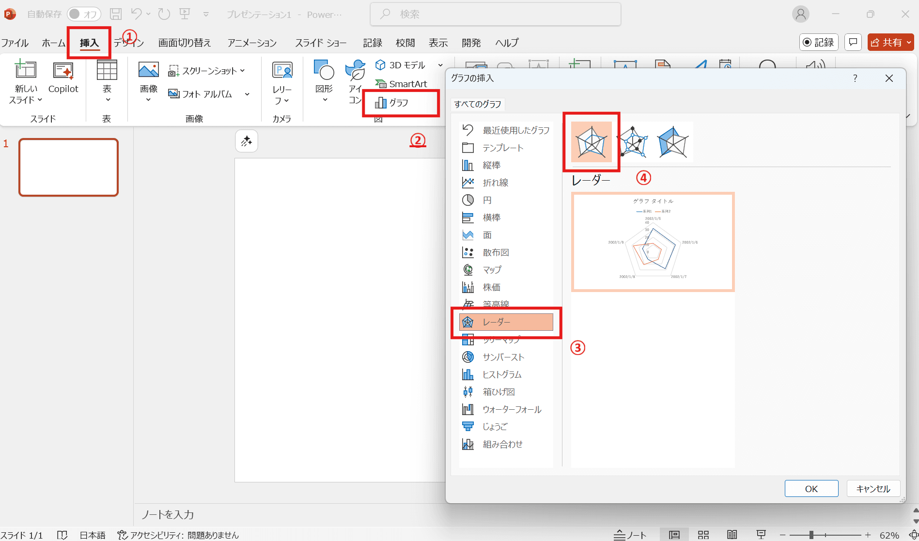Select the radar with markers chart icon

[632, 142]
